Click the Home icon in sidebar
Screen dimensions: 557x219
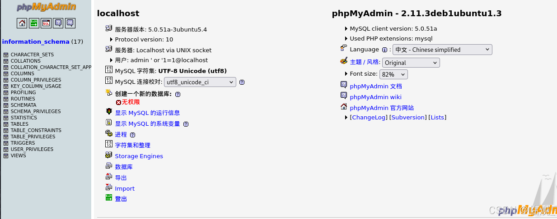coord(22,23)
